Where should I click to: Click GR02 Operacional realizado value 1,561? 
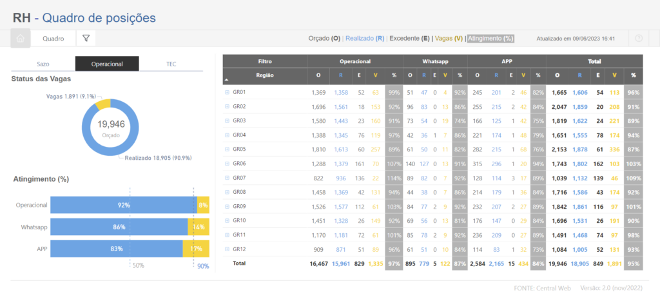(342, 106)
